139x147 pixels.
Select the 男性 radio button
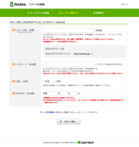(x=55, y=81)
